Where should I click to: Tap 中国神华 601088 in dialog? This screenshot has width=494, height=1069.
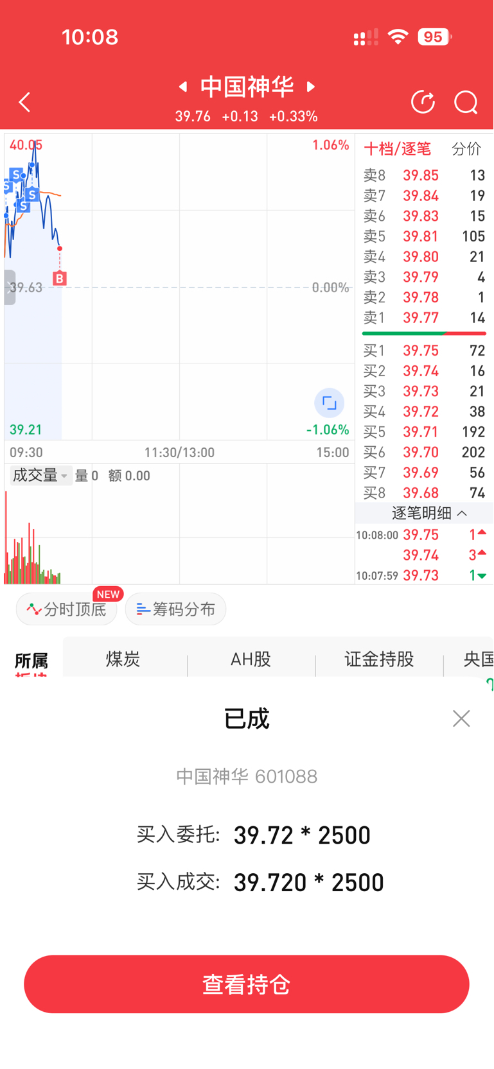coord(247,777)
